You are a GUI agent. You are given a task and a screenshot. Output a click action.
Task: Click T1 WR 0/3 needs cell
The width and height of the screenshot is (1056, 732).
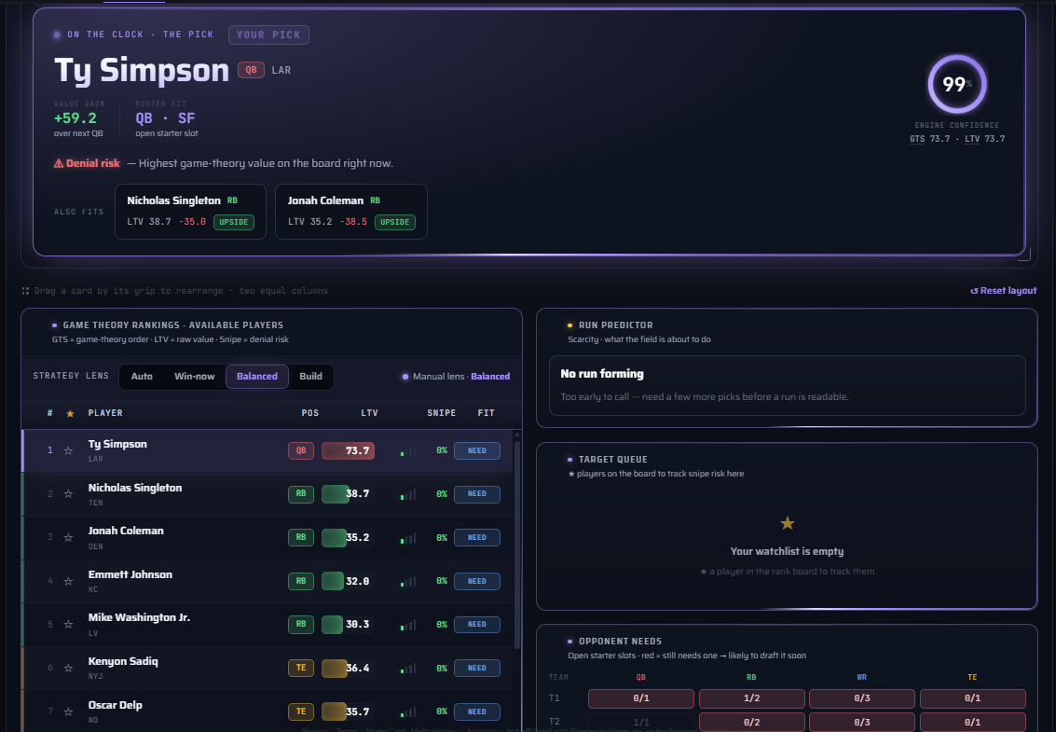pyautogui.click(x=862, y=698)
